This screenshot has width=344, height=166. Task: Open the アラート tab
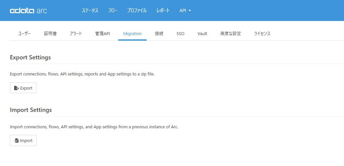point(76,34)
